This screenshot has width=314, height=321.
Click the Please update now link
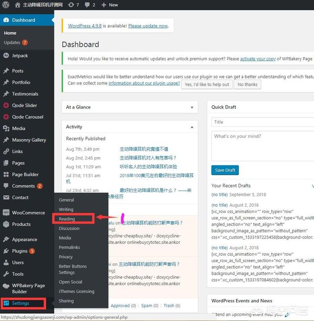[x=148, y=26]
